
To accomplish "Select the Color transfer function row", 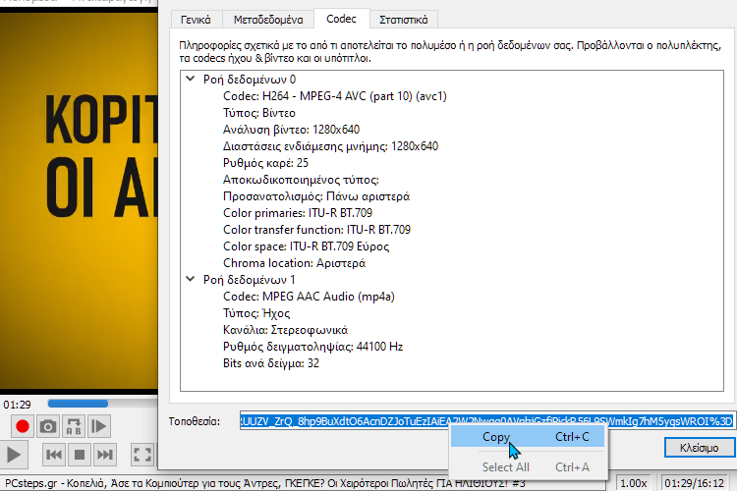I will 316,229.
